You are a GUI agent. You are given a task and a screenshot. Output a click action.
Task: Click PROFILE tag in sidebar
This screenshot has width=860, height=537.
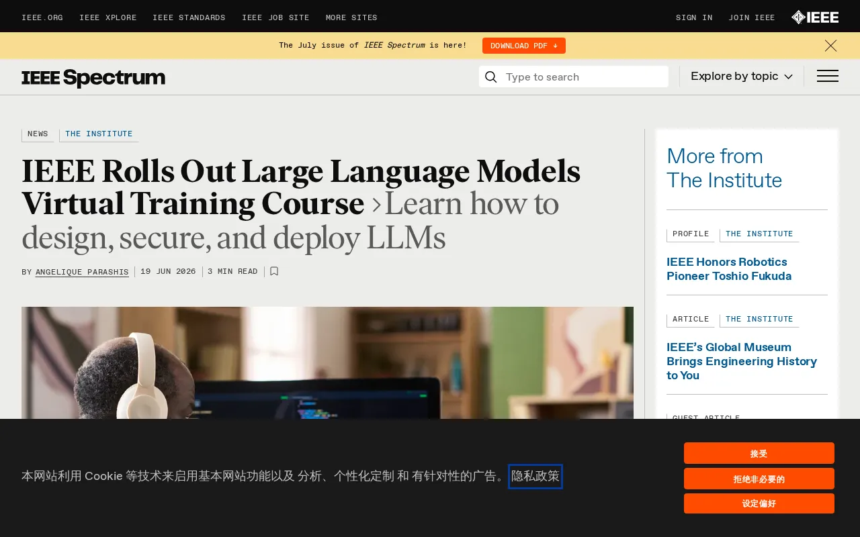point(691,234)
